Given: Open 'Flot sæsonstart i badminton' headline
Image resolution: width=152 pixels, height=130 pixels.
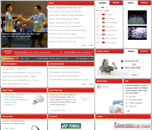Looking at the screenshot, I should 14,69.
